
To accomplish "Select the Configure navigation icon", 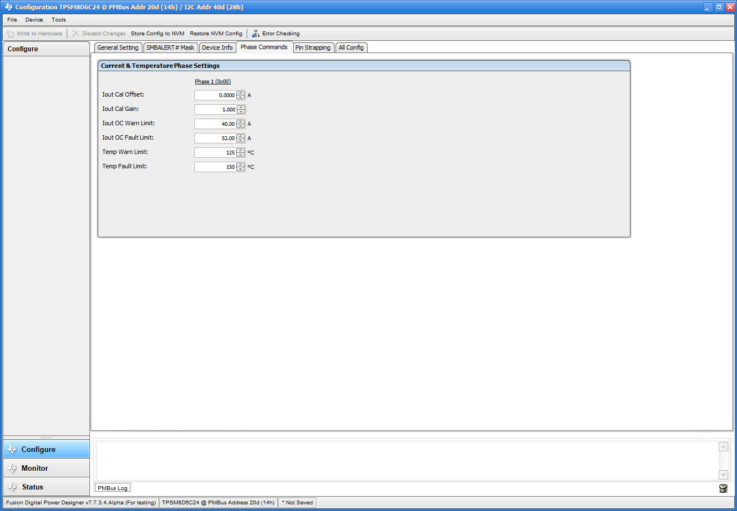I will tap(12, 449).
